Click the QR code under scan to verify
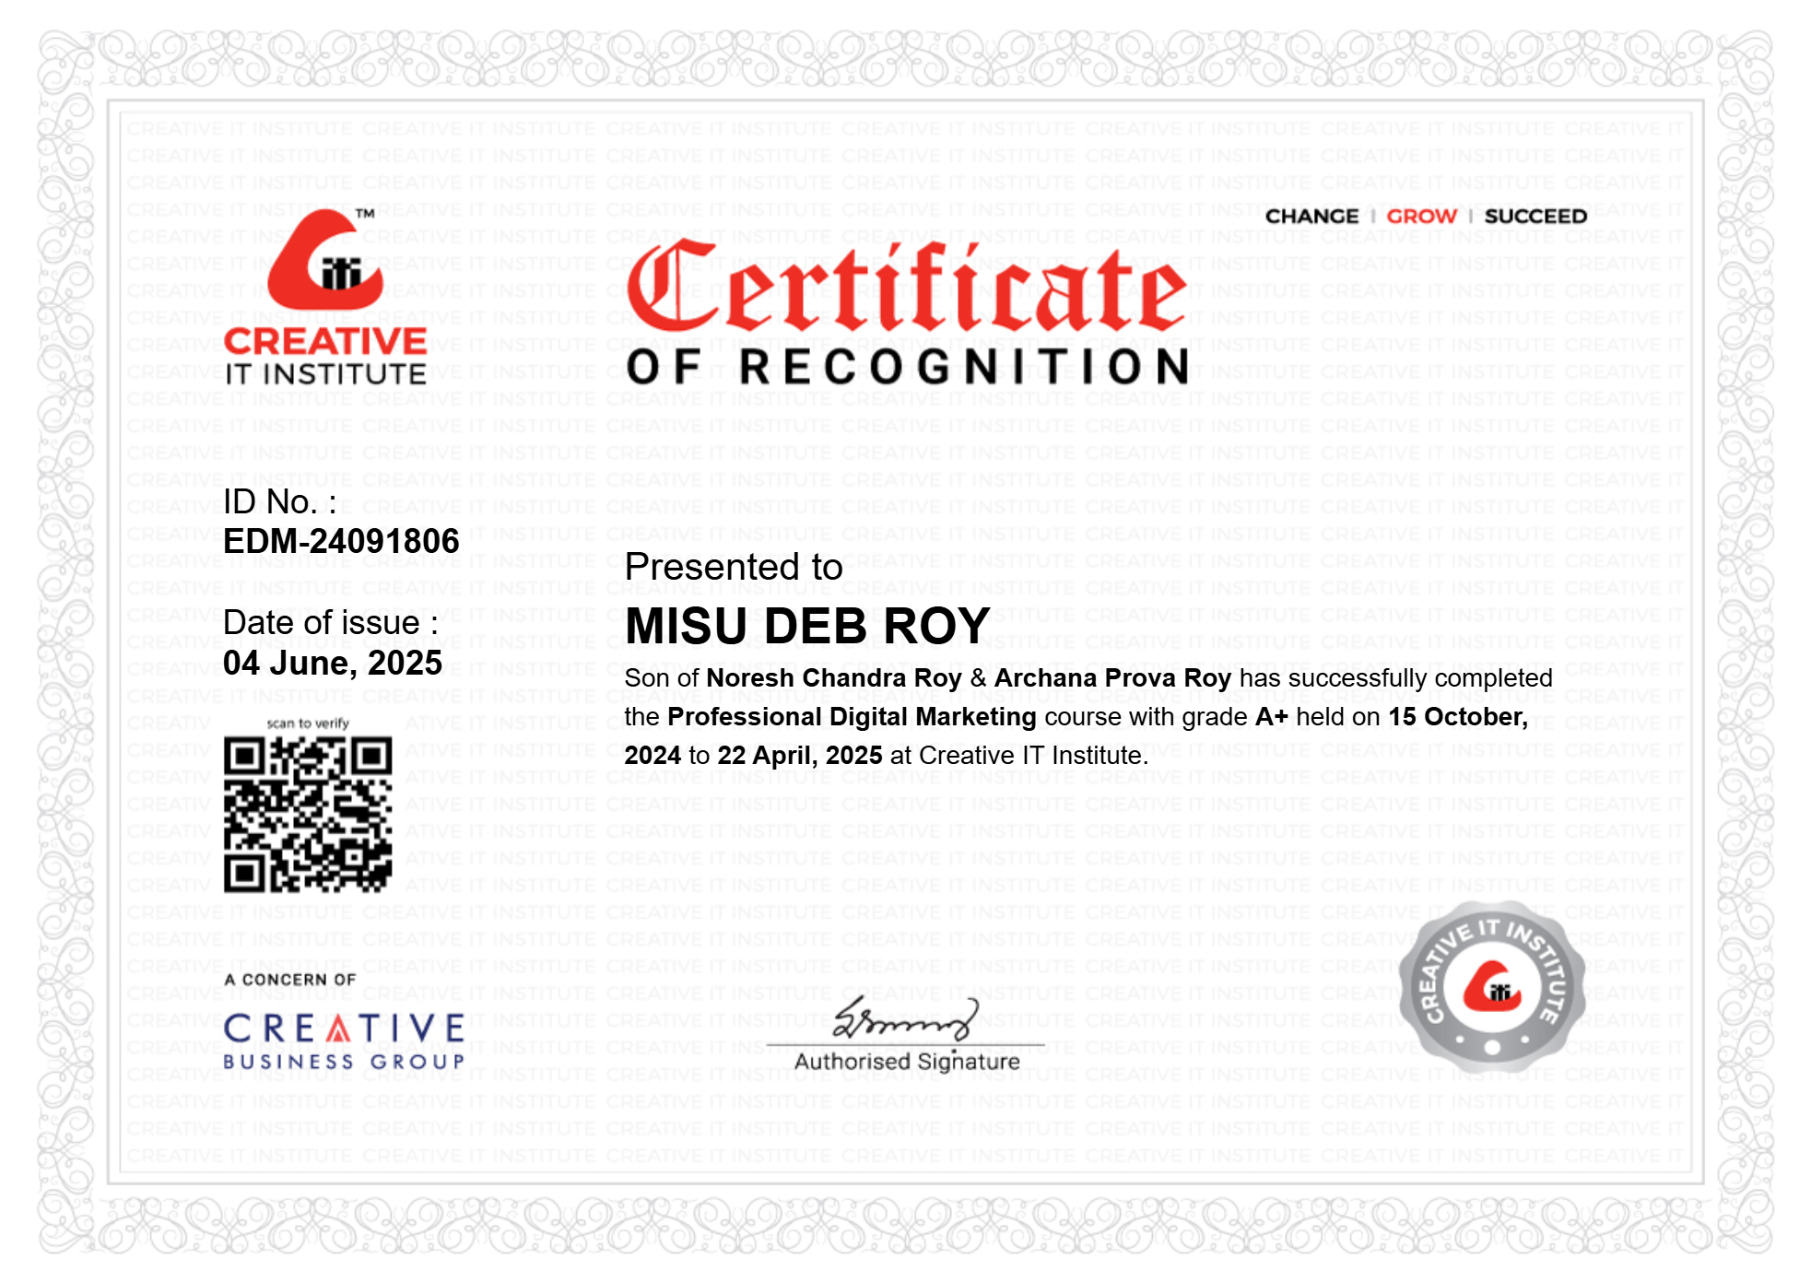 pyautogui.click(x=308, y=815)
